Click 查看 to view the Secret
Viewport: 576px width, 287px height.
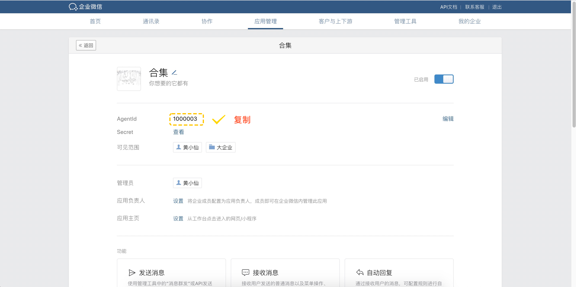(178, 132)
